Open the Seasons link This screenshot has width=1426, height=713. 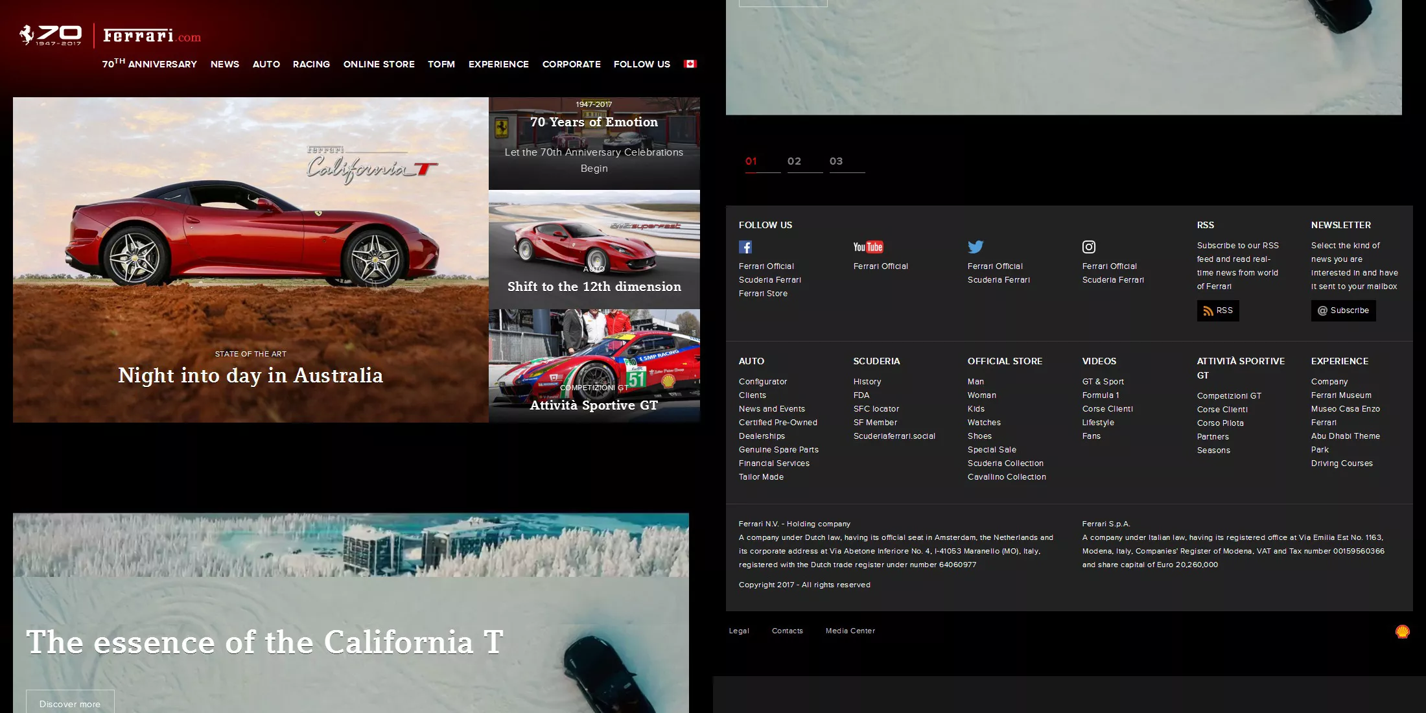[1213, 450]
